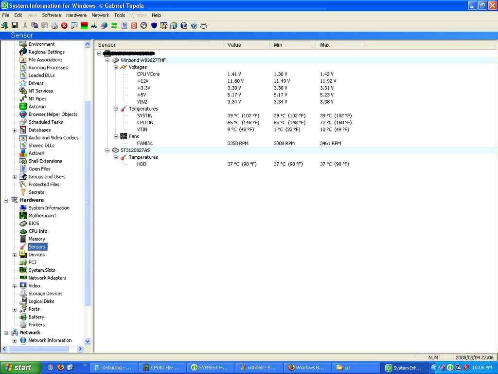Open debuglog taskbar window
498x374 pixels.
(114, 368)
